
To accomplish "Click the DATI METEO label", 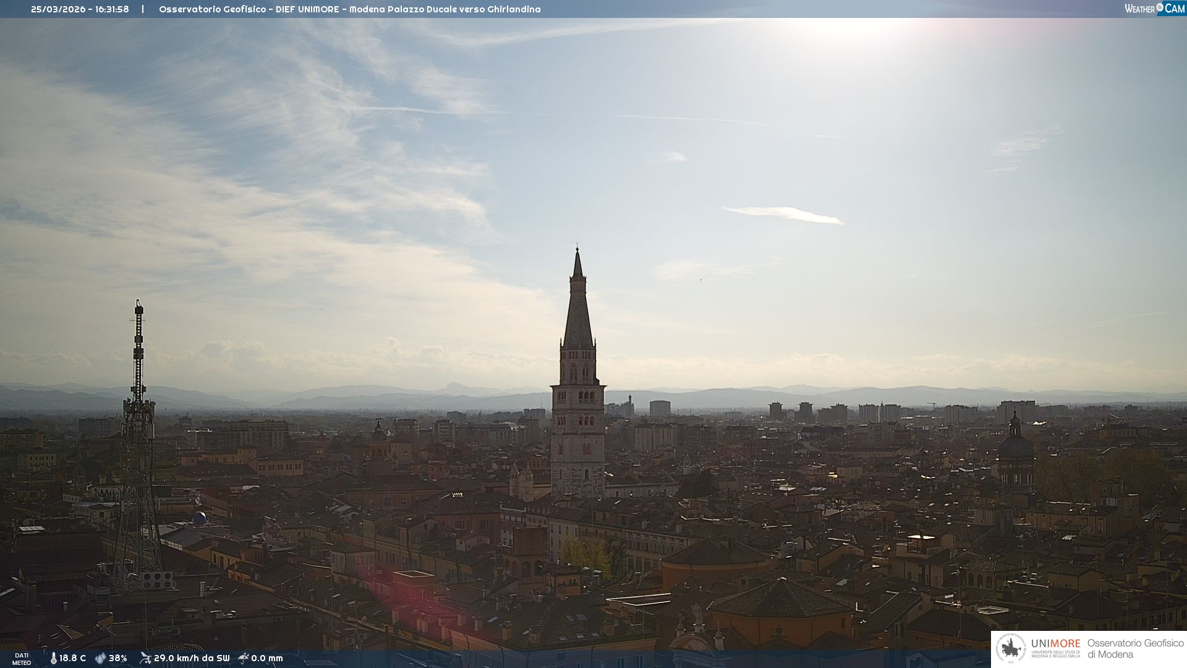I will pos(22,659).
